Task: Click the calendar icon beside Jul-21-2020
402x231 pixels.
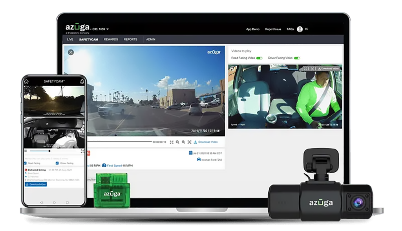Action: point(190,153)
